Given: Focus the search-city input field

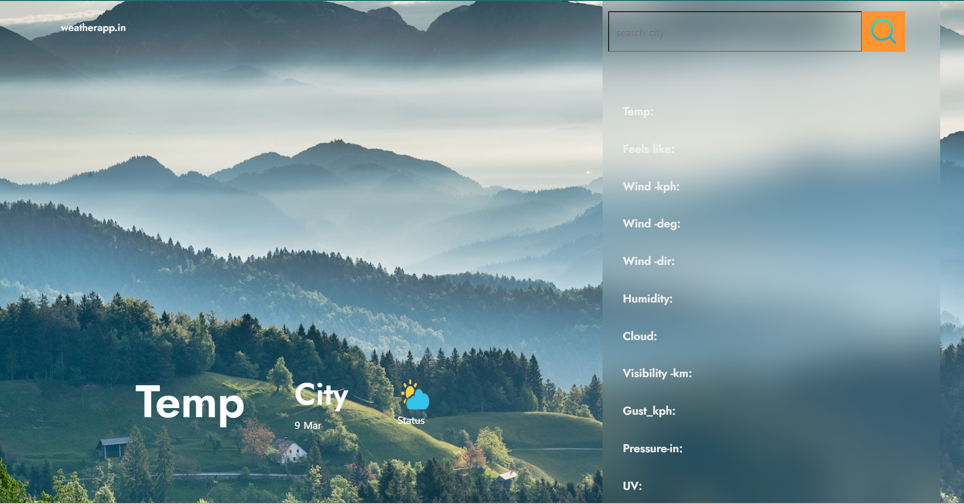Looking at the screenshot, I should (x=735, y=32).
